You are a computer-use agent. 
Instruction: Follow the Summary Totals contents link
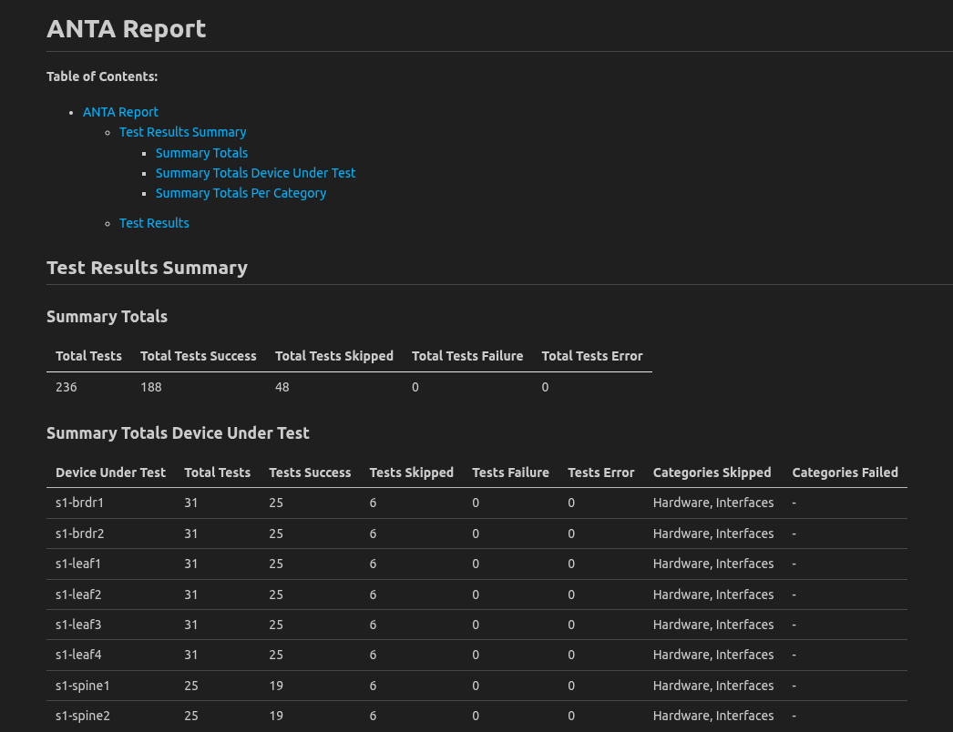tap(201, 153)
